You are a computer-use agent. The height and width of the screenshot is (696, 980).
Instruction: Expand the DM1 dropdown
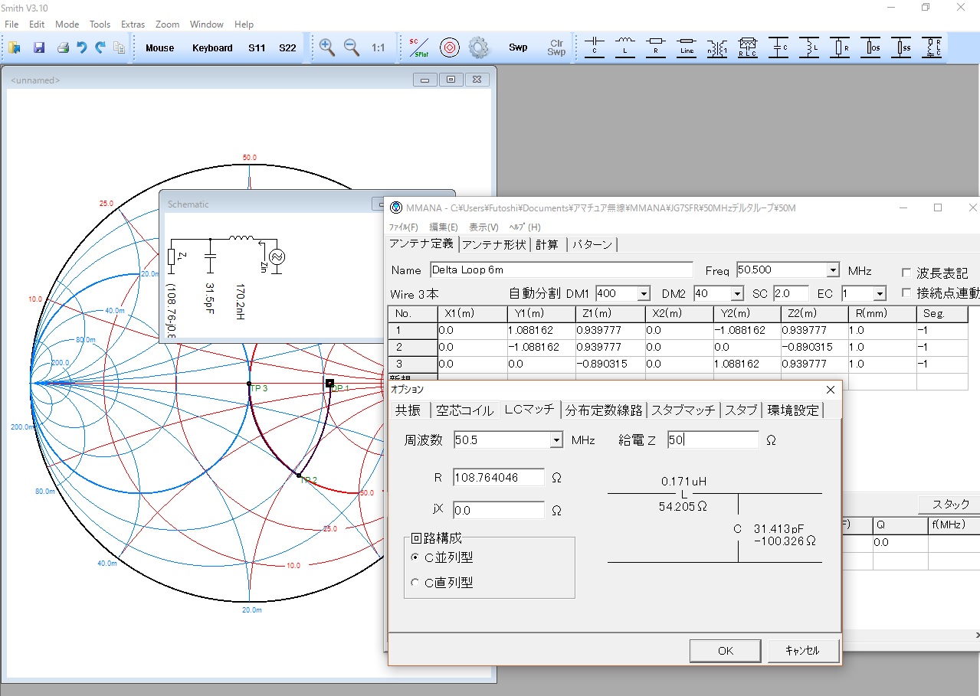(x=644, y=294)
